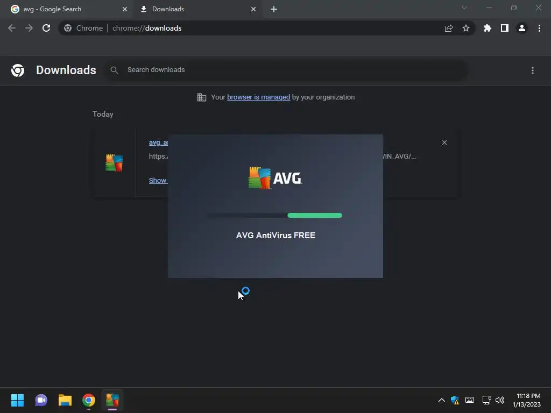Open File Explorer from taskbar

click(65, 400)
